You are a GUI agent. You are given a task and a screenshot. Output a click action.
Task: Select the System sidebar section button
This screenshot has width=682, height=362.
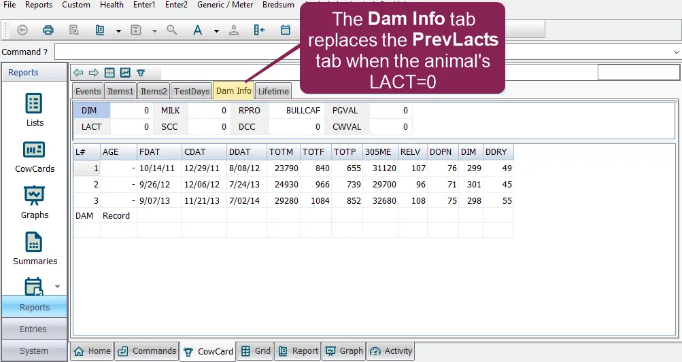pyautogui.click(x=35, y=350)
